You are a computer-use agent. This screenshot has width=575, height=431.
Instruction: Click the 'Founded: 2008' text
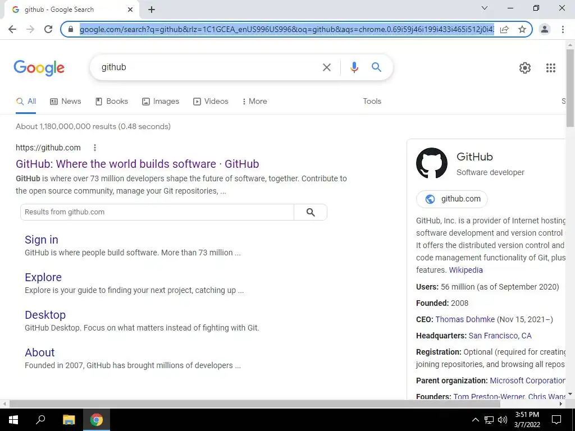(442, 303)
